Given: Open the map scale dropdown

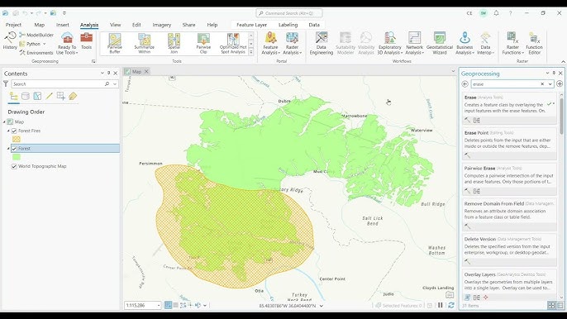Looking at the screenshot, I should pyautogui.click(x=159, y=306).
